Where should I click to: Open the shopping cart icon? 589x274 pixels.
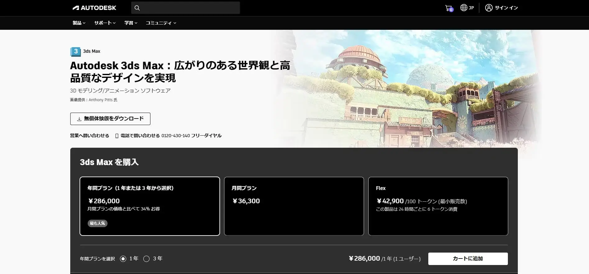(x=449, y=8)
